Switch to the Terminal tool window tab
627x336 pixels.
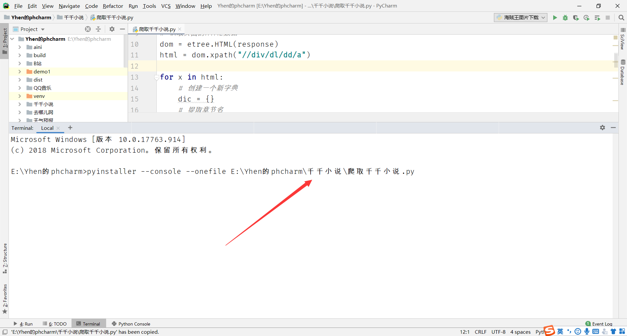pyautogui.click(x=88, y=324)
